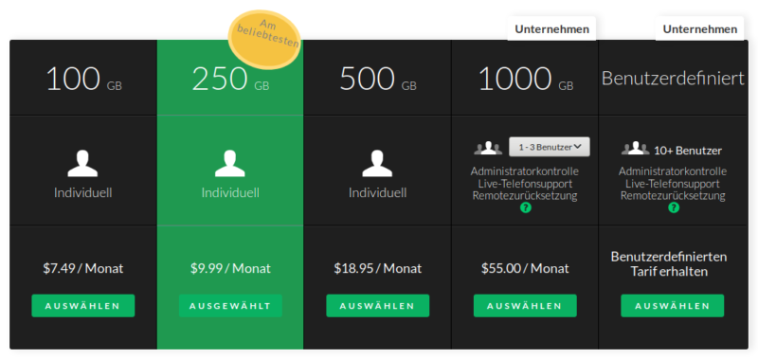
Task: Select the 1000 GB plan button
Action: (525, 306)
